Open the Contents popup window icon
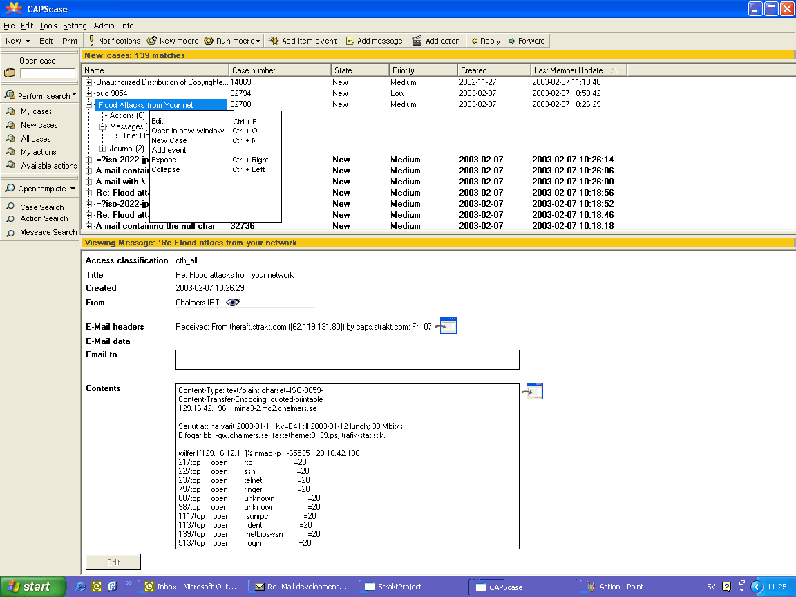Viewport: 796px width, 597px height. tap(534, 391)
